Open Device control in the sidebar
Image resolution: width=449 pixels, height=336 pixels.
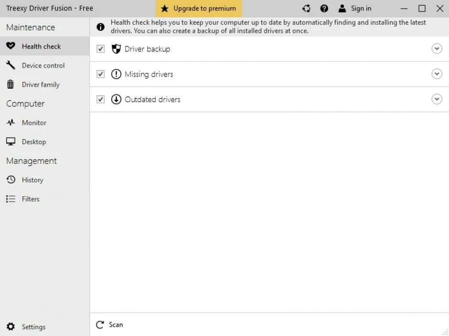coord(45,65)
